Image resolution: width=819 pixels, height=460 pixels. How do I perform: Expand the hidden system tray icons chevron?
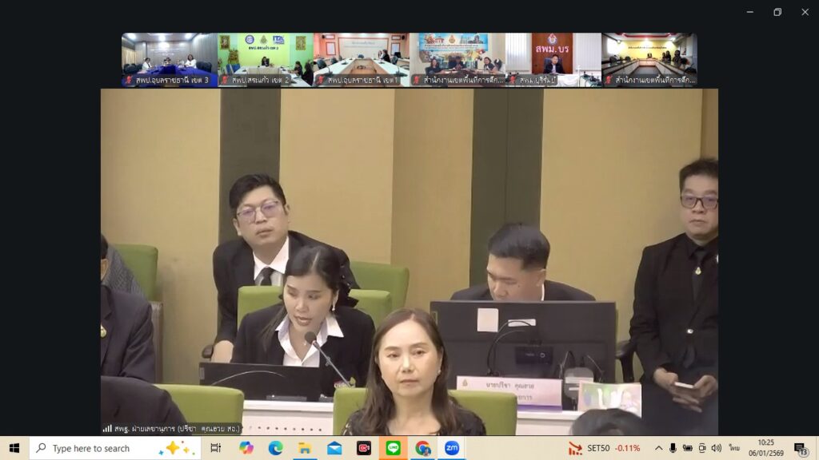658,448
